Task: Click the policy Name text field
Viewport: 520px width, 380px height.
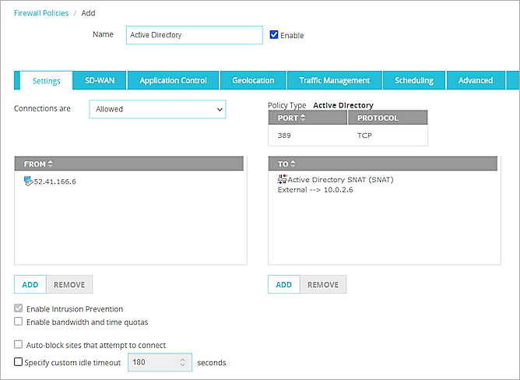Action: tap(194, 35)
